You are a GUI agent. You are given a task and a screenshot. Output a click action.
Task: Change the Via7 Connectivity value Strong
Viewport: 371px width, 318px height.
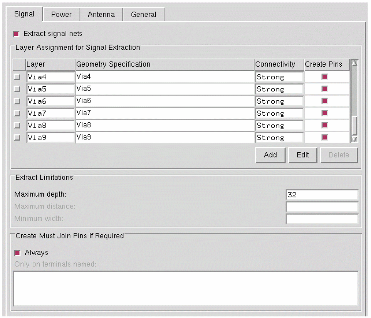coord(279,114)
